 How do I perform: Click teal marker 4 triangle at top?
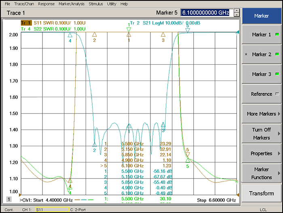tap(70, 35)
